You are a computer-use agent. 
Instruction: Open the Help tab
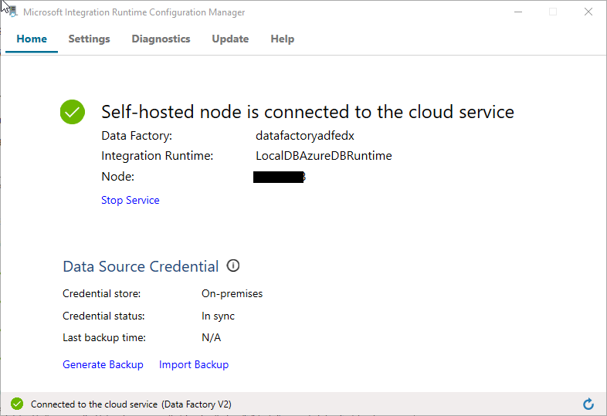point(282,39)
